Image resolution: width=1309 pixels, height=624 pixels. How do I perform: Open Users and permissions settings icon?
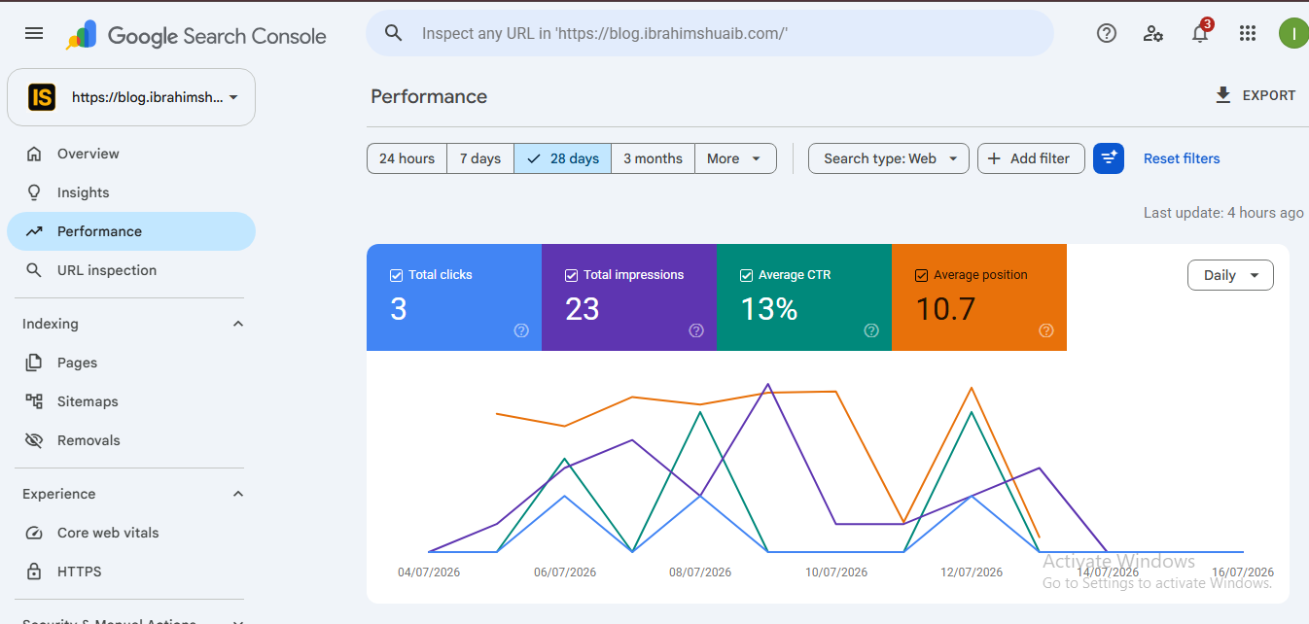[x=1153, y=33]
